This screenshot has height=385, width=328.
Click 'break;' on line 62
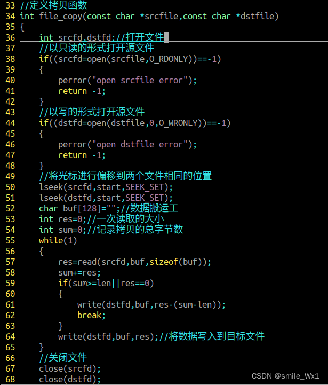92,315
